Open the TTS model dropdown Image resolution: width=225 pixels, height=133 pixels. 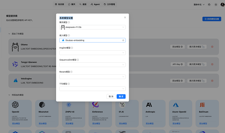tap(92, 89)
